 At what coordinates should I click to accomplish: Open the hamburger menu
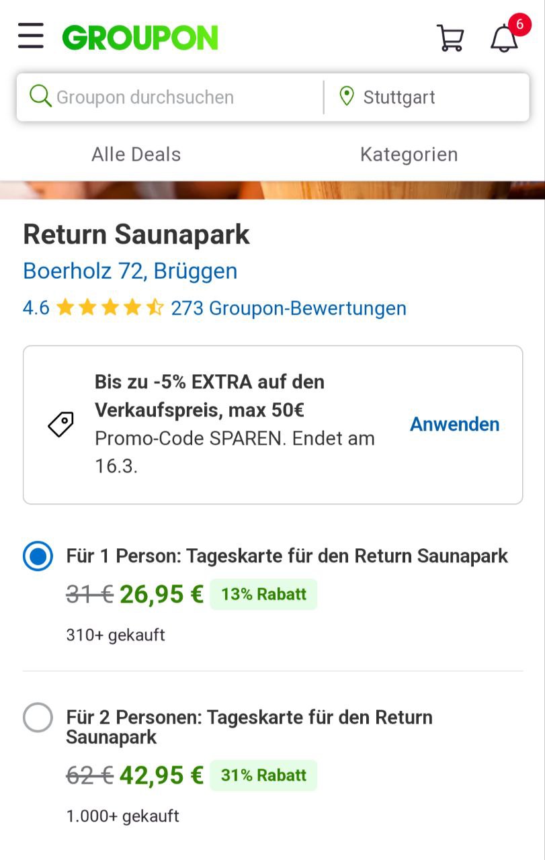[x=31, y=36]
